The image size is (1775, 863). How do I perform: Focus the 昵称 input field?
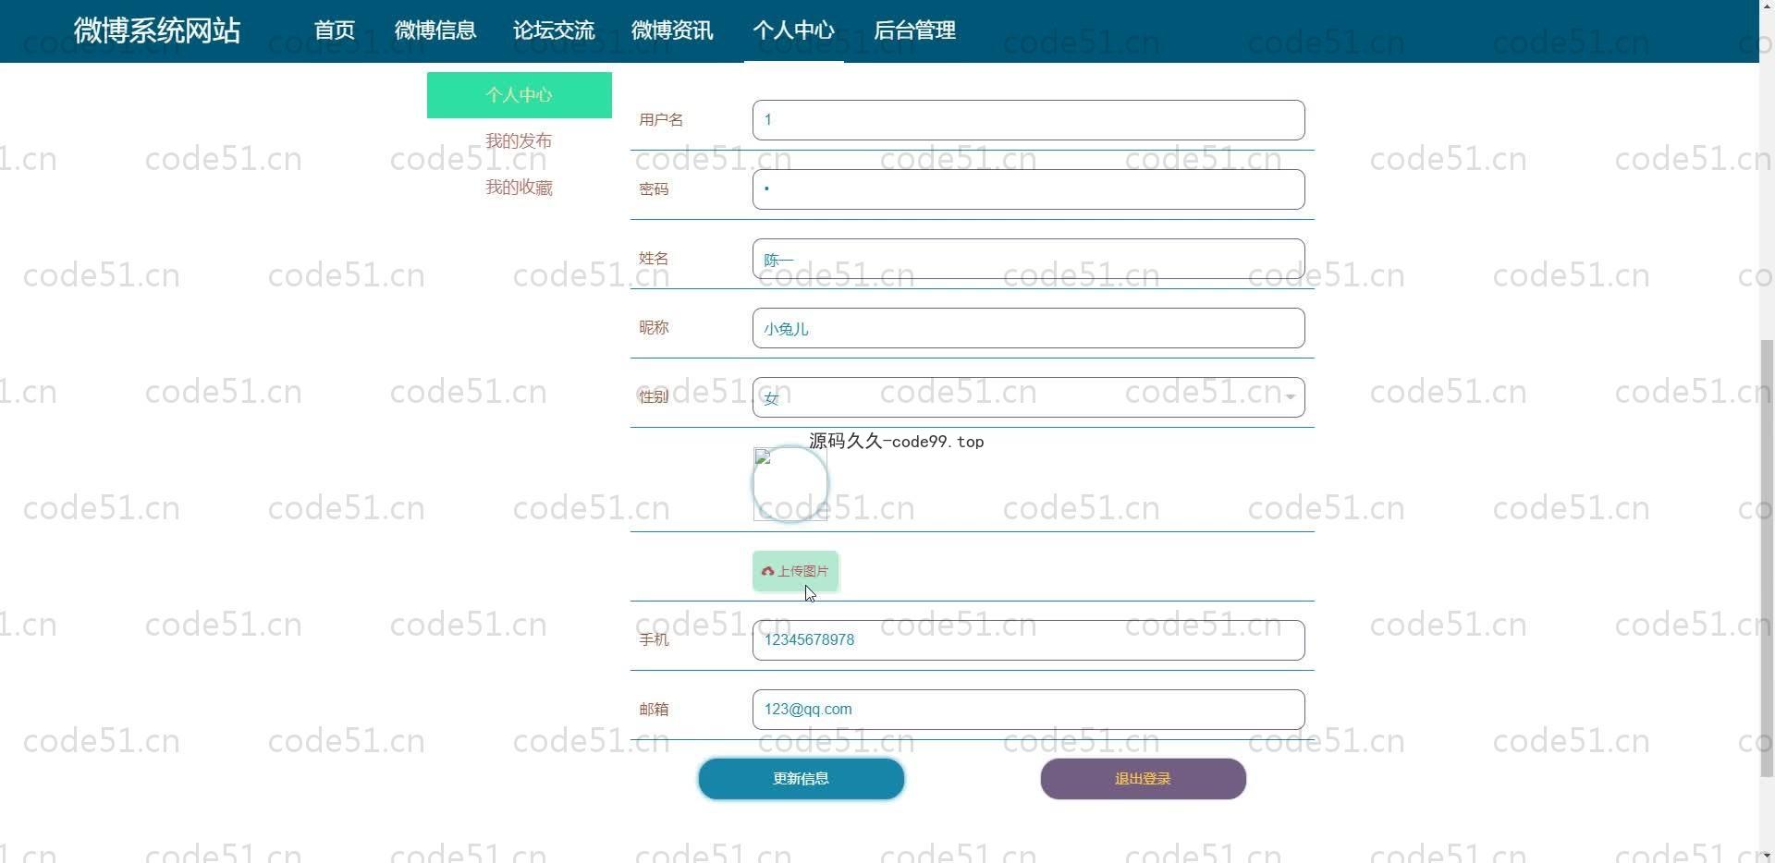(x=1028, y=328)
